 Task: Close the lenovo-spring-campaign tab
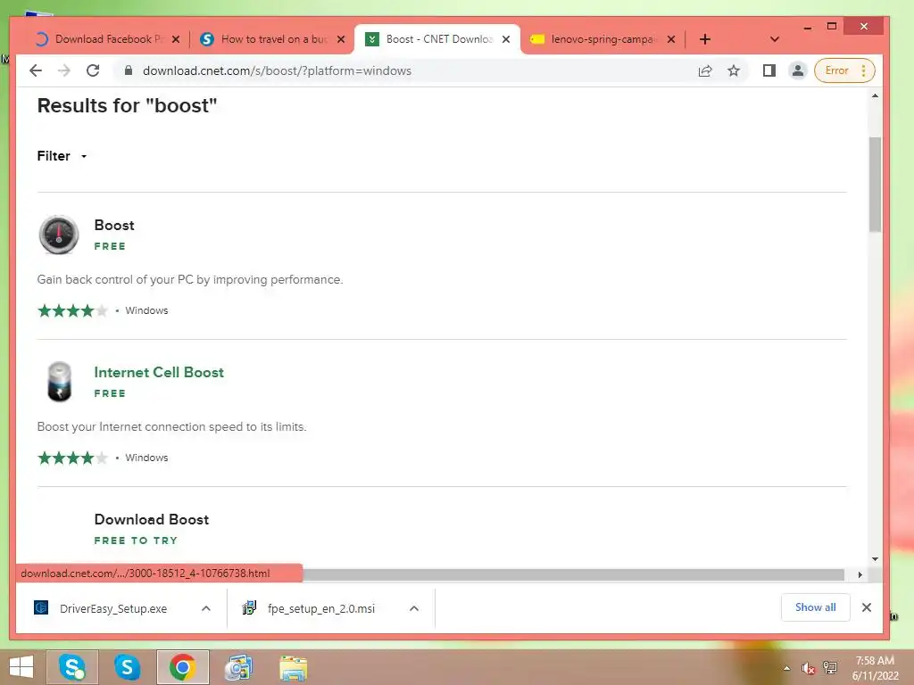671,39
